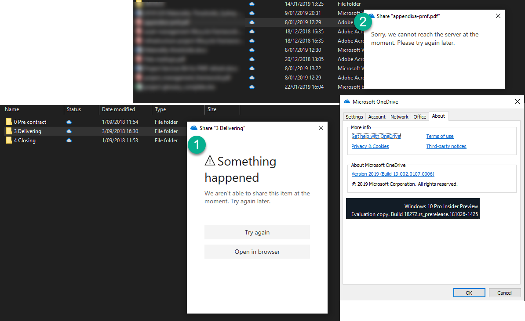This screenshot has width=525, height=321.
Task: Click cloud status icon in 22/01/2019 16:04 row
Action: tap(252, 87)
